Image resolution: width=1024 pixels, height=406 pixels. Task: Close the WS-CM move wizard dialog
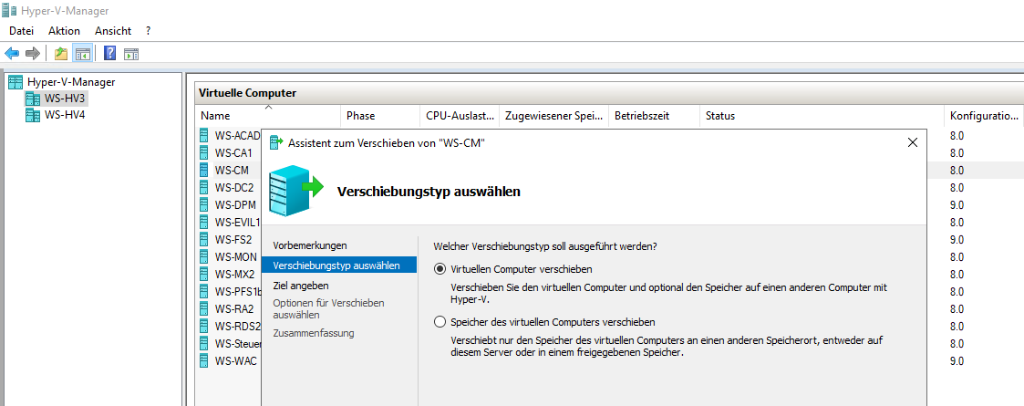(913, 142)
